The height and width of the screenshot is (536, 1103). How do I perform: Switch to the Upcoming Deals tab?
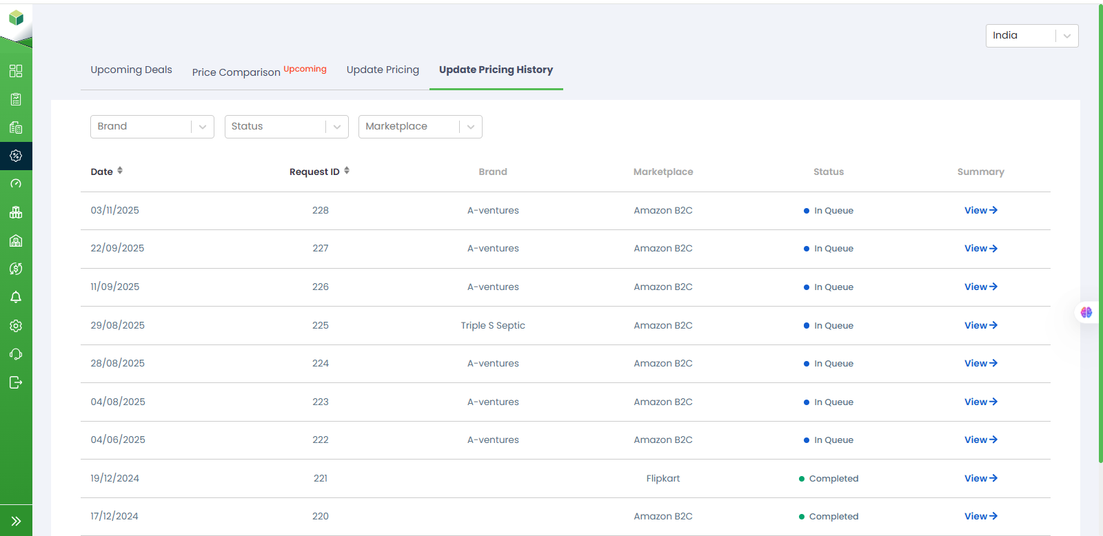click(131, 70)
